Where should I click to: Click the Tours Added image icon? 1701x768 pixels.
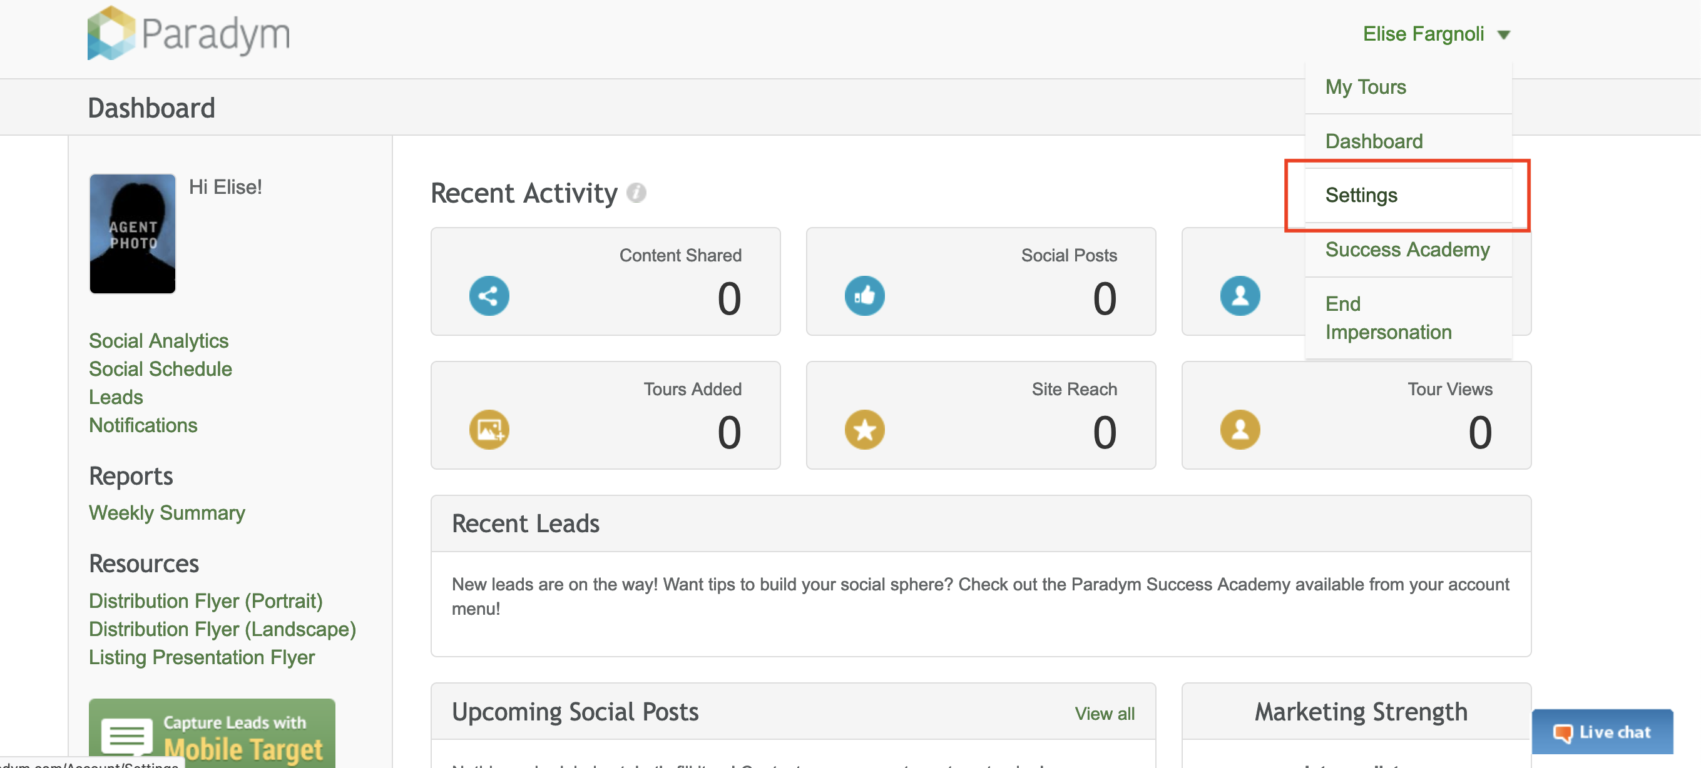489,430
